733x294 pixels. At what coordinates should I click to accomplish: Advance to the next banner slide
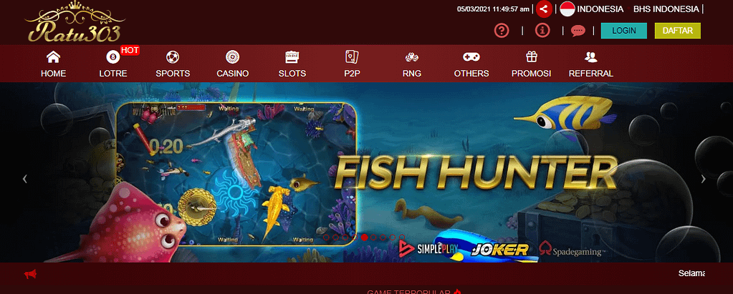[x=703, y=179]
